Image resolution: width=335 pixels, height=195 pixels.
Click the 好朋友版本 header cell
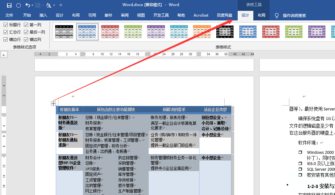pyautogui.click(x=70, y=109)
